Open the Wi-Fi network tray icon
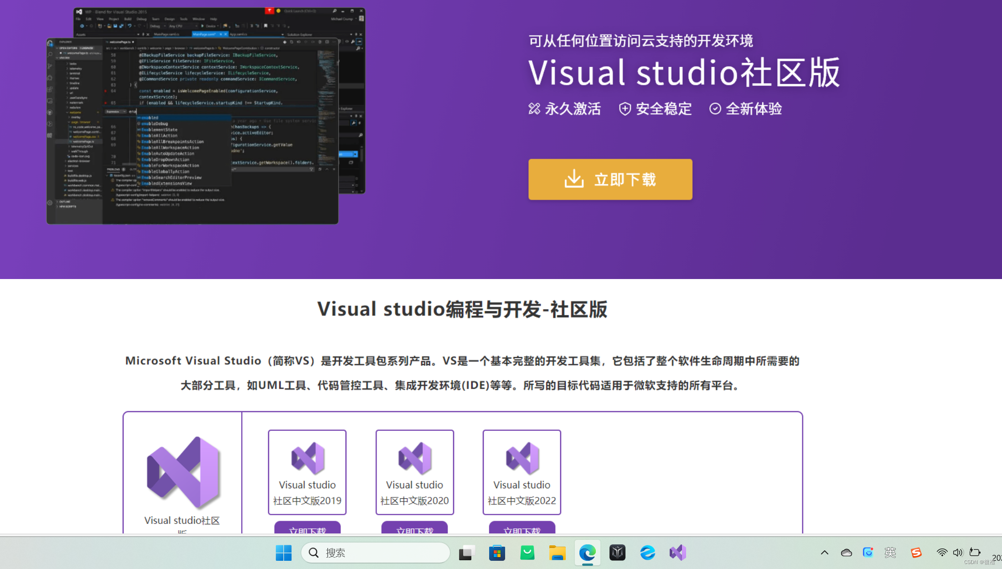The width and height of the screenshot is (1002, 569). pos(942,553)
